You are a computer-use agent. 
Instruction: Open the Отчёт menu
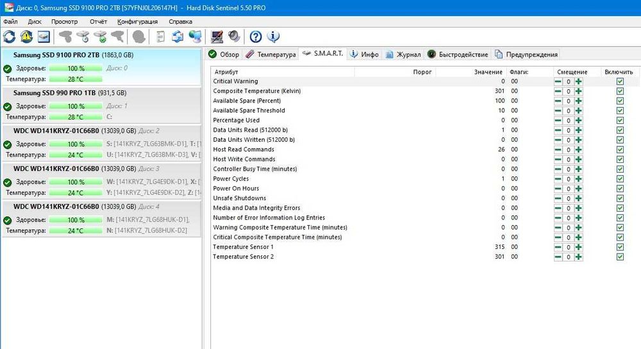pos(98,22)
